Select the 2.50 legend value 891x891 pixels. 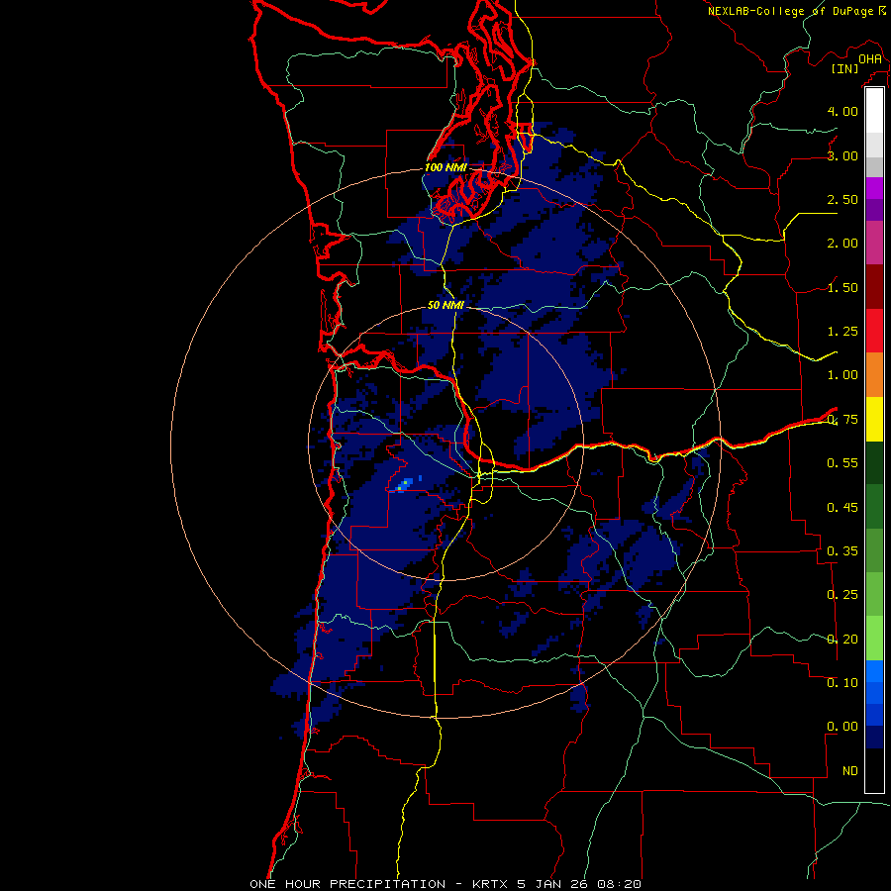[x=842, y=199]
